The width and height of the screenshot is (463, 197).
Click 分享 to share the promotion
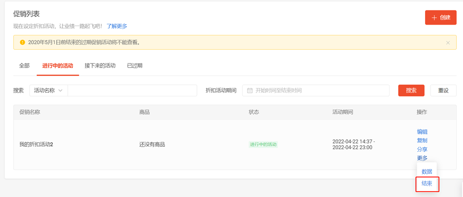coord(422,149)
